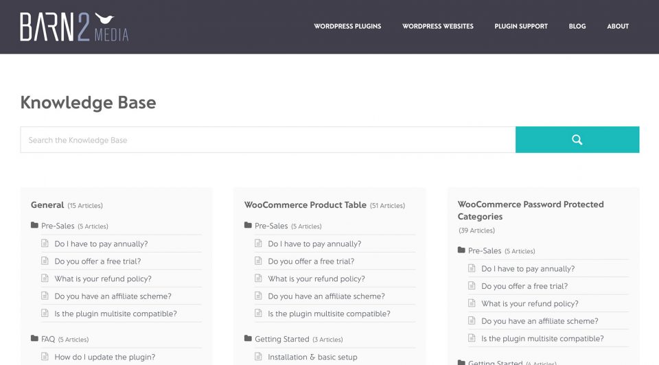Open 'Do you have an affiliate scheme?' in Password Protected Categories
Image resolution: width=659 pixels, height=365 pixels.
point(540,321)
